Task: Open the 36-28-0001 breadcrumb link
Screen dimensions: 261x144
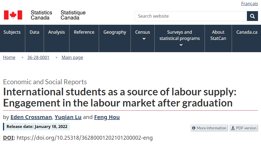Action: pos(39,58)
